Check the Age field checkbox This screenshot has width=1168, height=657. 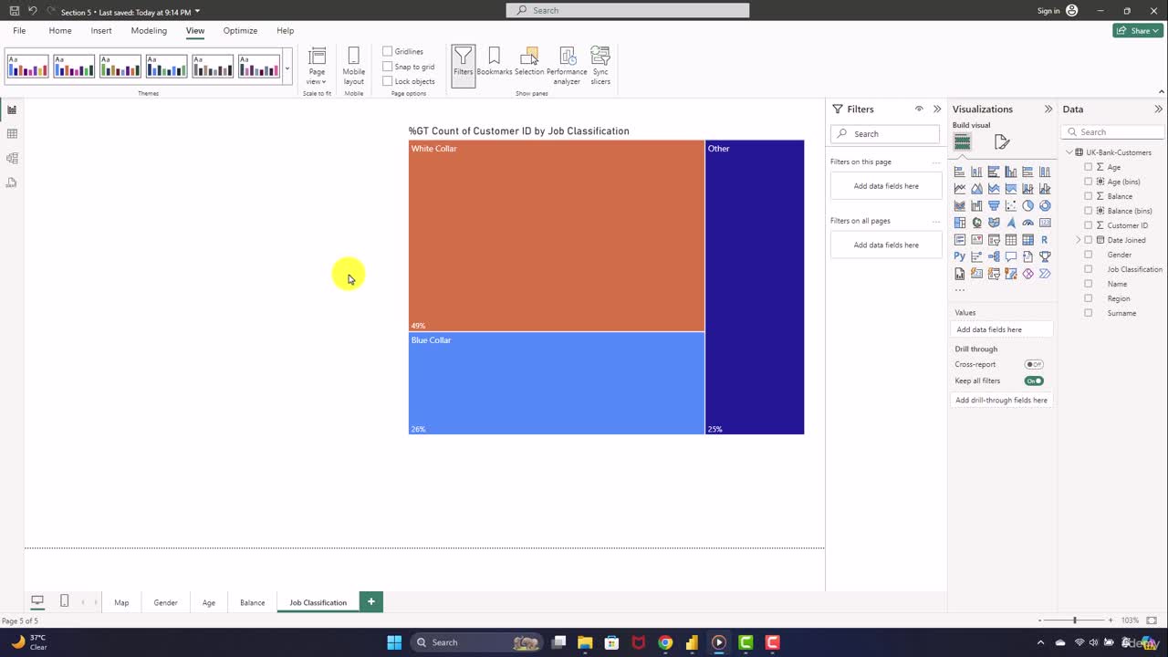(1088, 167)
